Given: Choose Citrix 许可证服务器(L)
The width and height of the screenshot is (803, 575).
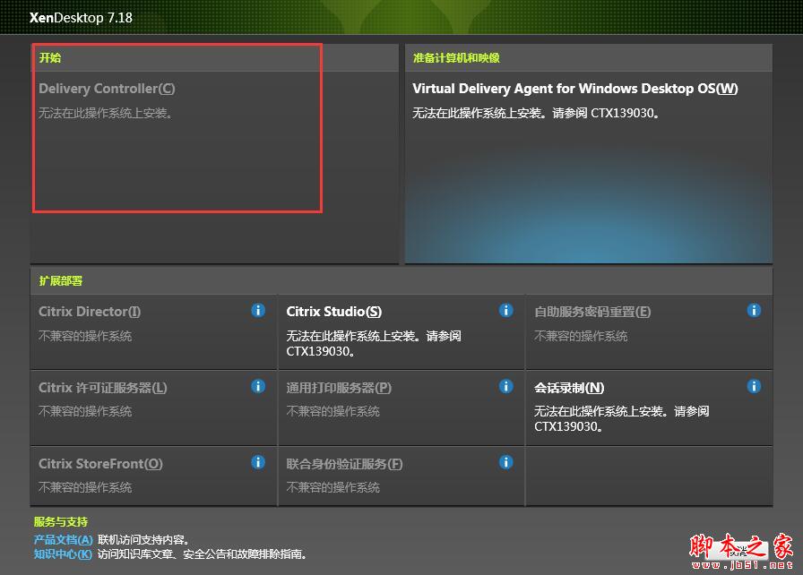Looking at the screenshot, I should 103,388.
